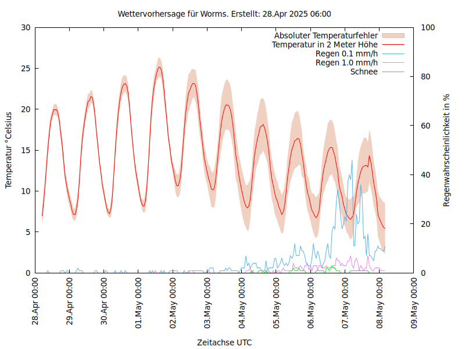The height and width of the screenshot is (349, 465).
Task: Click the 100 tick on rain probability axis
Action: coord(427,27)
